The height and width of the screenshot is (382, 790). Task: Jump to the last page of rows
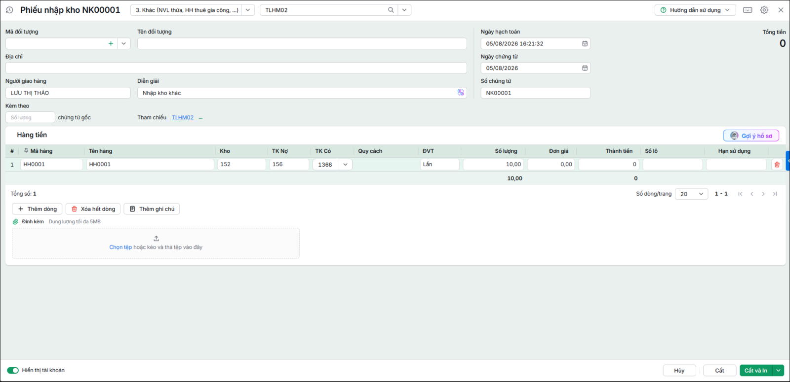775,194
